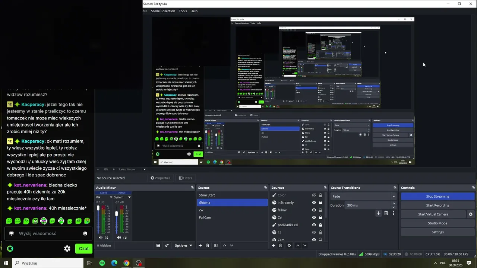477x268 pixels.
Task: Open source properties gear in Sources toolbar
Action: point(289,246)
